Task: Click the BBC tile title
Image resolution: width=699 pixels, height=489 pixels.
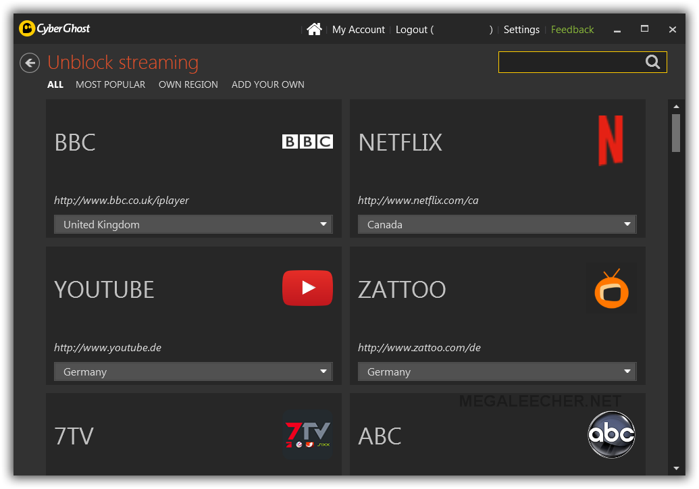Action: [75, 143]
